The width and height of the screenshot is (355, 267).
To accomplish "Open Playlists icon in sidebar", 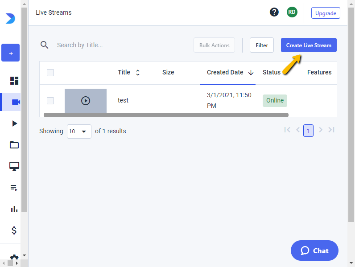I will click(14, 188).
